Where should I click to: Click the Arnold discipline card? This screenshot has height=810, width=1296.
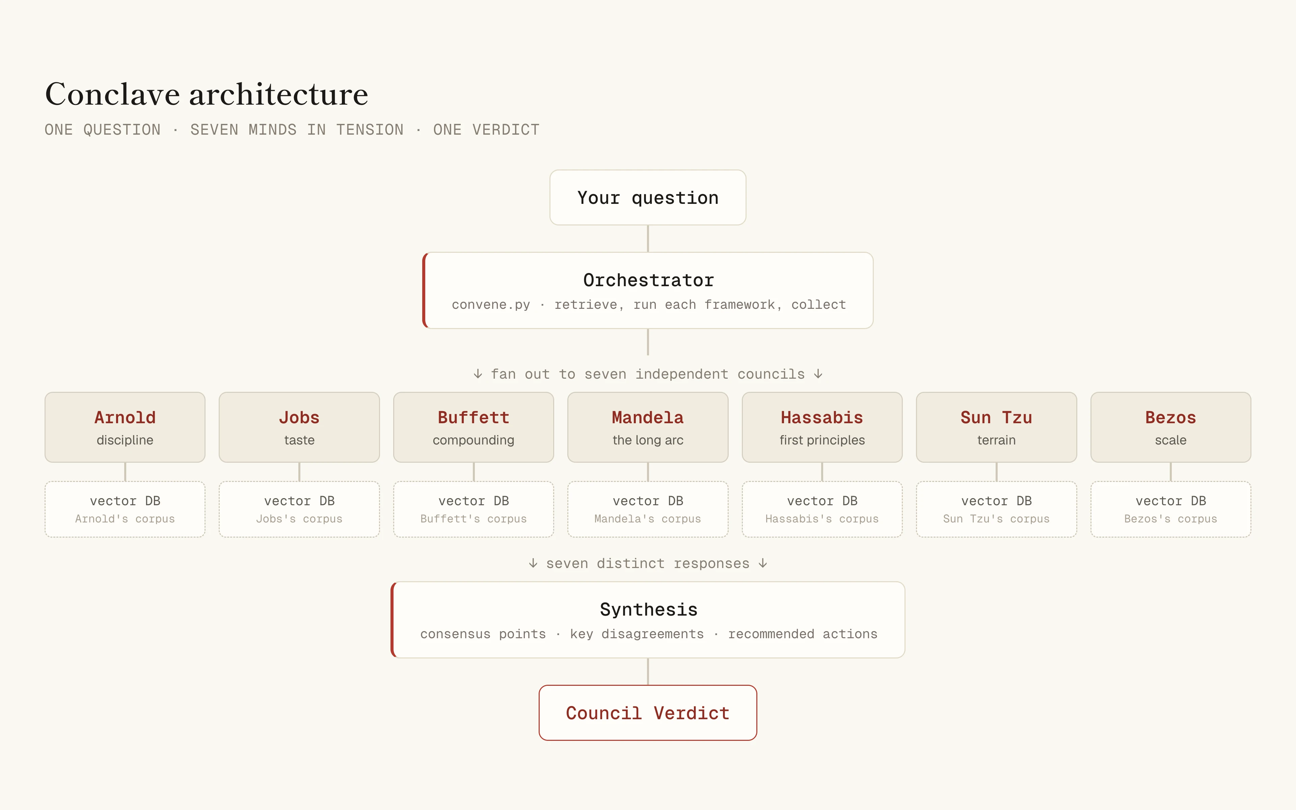125,427
